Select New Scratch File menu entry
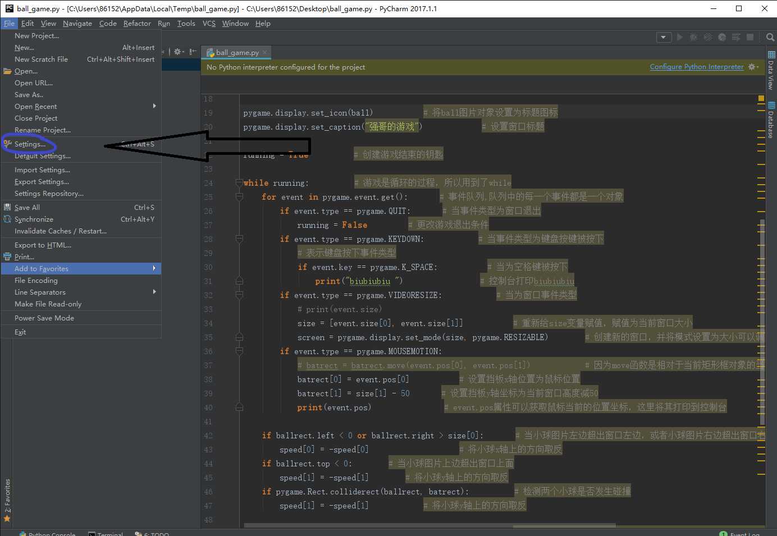Viewport: 777px width, 536px height. click(81, 59)
